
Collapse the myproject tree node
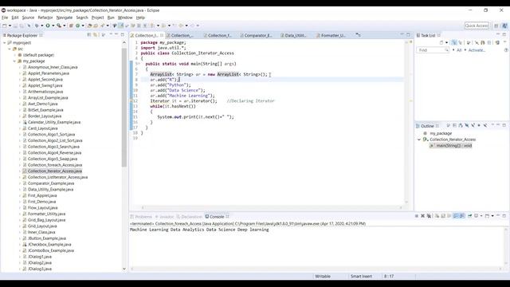coord(5,42)
